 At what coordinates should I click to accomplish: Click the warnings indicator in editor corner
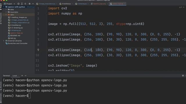coord(180,7)
